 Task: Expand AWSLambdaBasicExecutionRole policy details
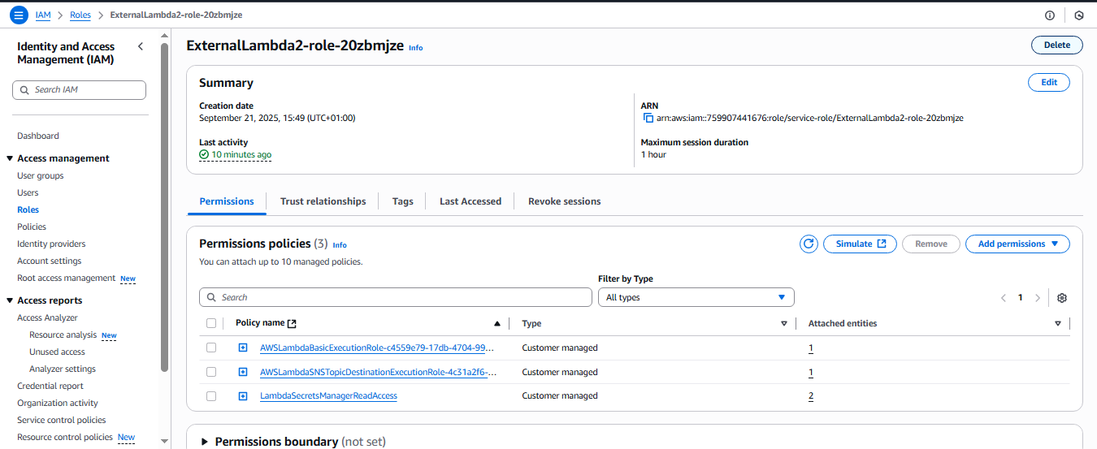pyautogui.click(x=243, y=348)
